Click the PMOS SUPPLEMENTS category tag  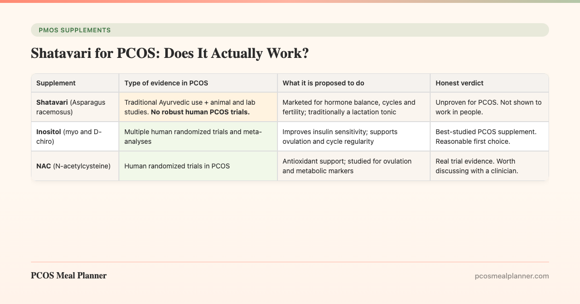(x=290, y=30)
